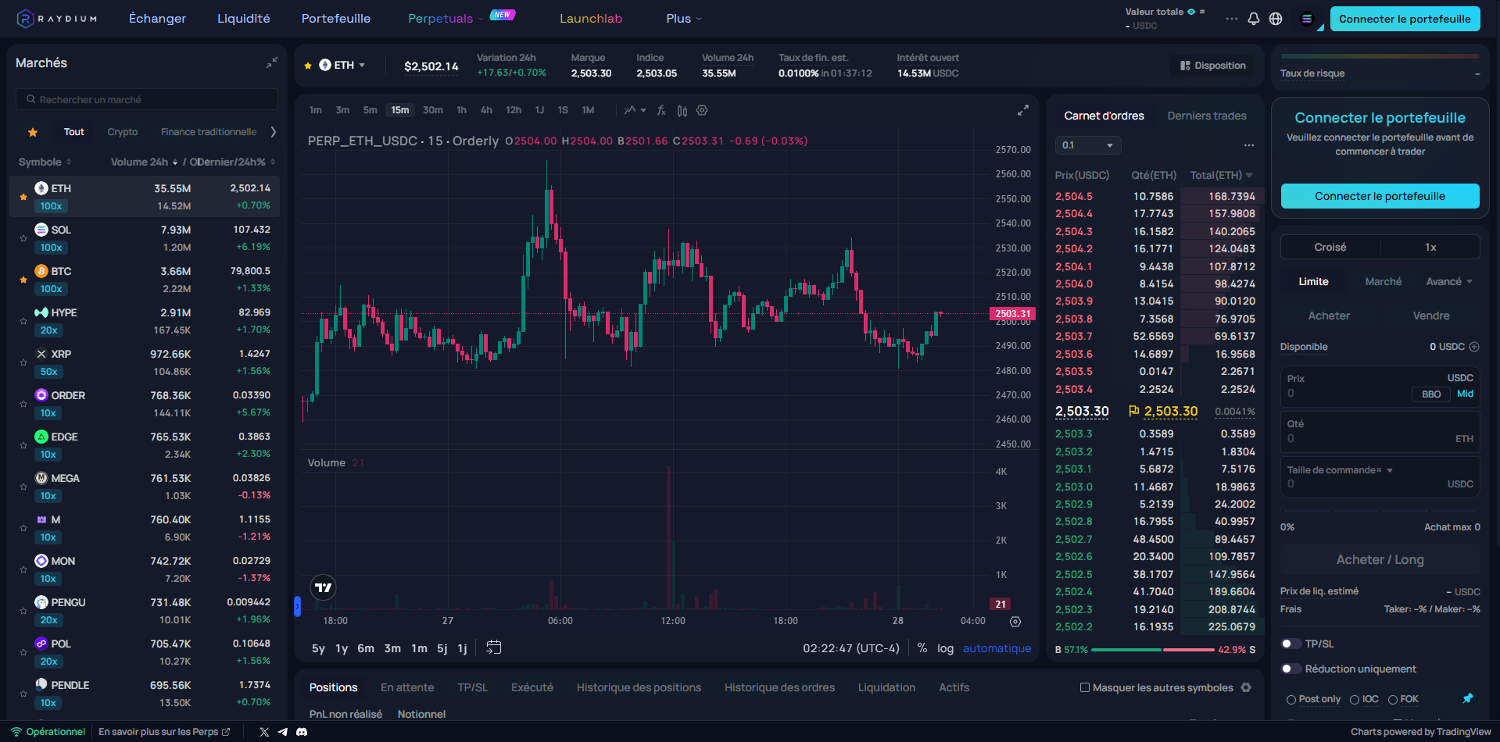Select the FOK radio option

pos(1393,700)
